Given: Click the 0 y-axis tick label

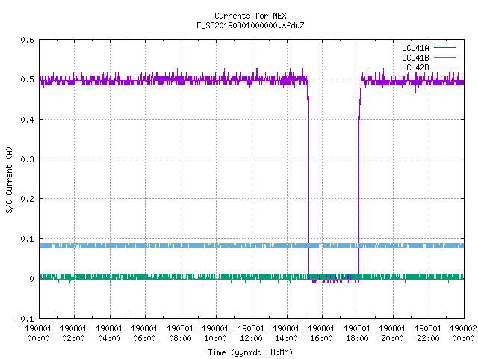Looking at the screenshot, I should click(x=31, y=279).
